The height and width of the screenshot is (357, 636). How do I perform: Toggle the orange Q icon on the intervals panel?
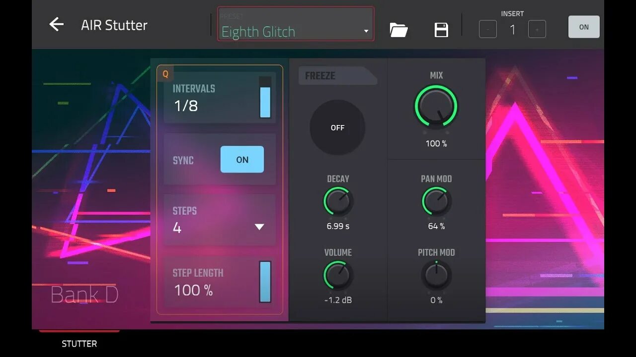click(165, 74)
